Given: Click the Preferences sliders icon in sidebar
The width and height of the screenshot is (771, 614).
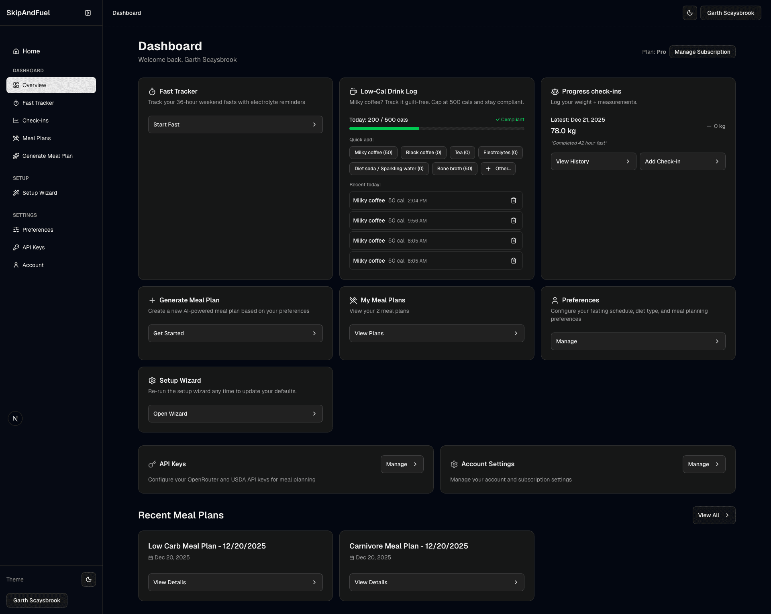Looking at the screenshot, I should click(x=16, y=230).
